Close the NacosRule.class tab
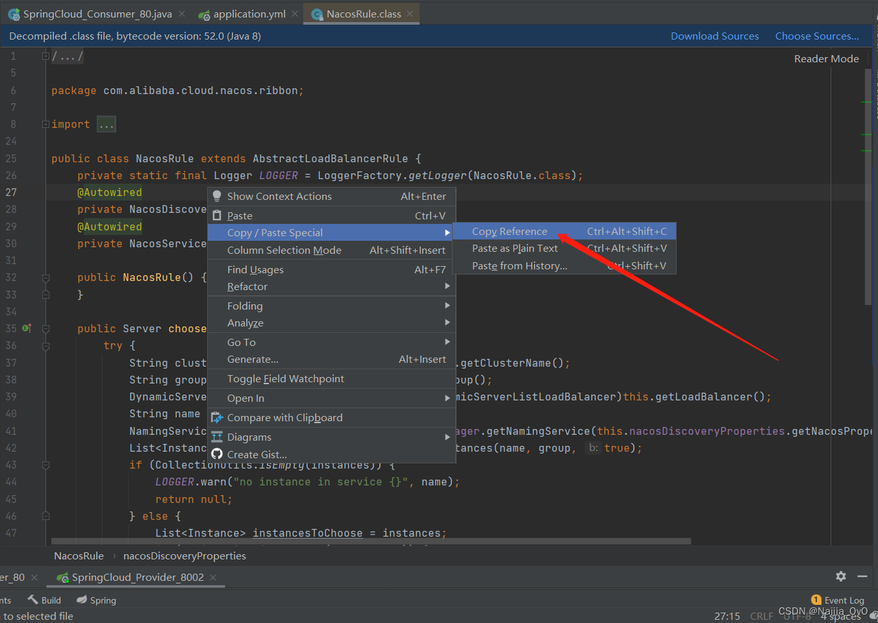 (x=410, y=14)
